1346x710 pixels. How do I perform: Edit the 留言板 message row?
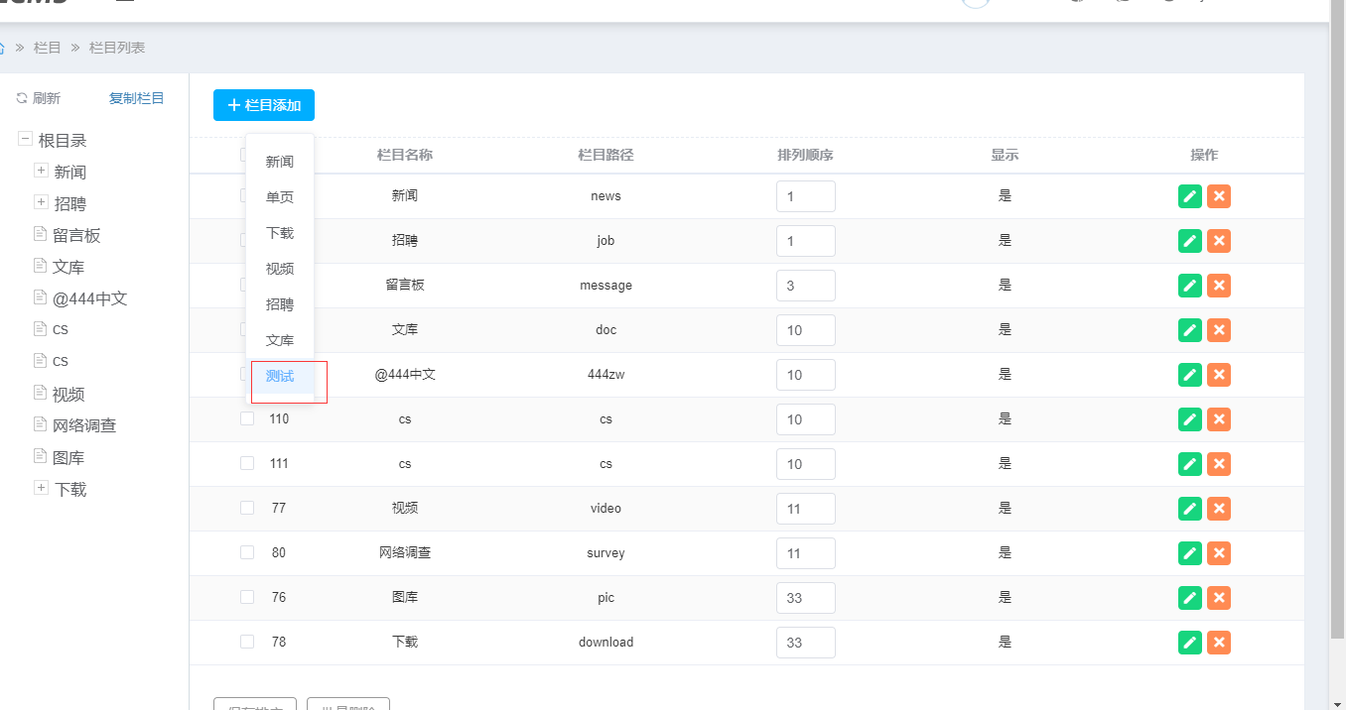tap(1190, 286)
